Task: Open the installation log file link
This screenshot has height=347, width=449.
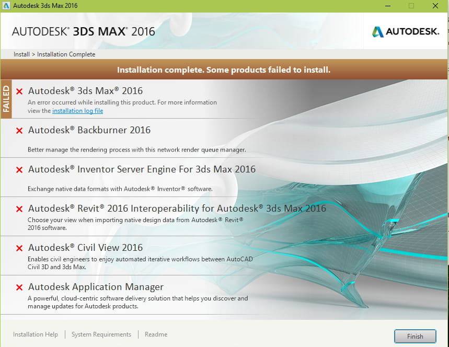Action: coord(77,111)
